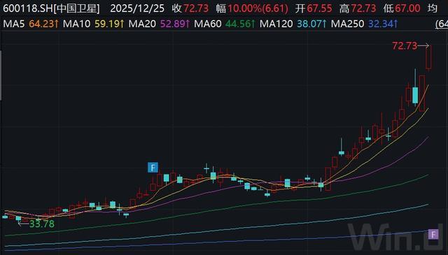Click the closing price 72.73 in the header
Screen dimensions: 448x255
(x=196, y=8)
